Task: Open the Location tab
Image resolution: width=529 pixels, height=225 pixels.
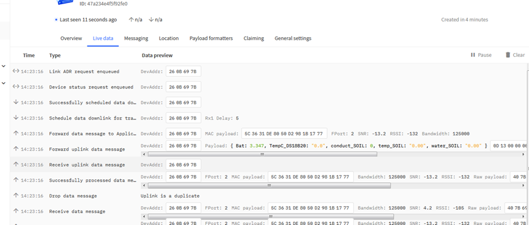Action: (x=169, y=38)
